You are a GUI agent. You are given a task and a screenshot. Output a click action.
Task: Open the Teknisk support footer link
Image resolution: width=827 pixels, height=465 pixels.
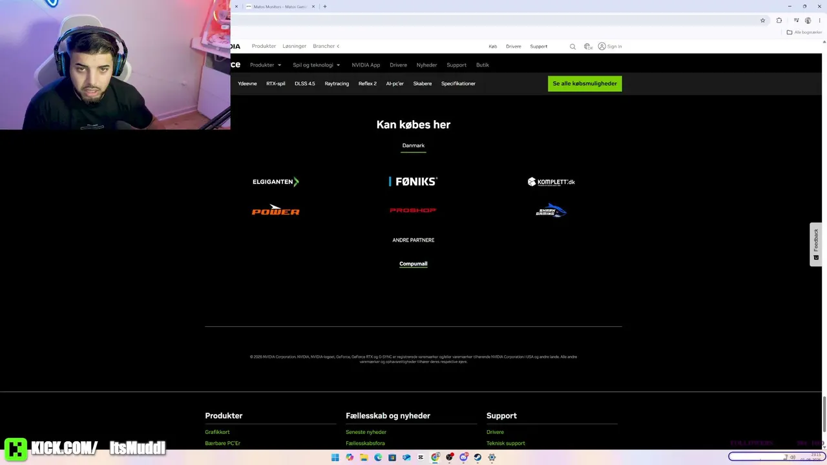click(x=506, y=444)
